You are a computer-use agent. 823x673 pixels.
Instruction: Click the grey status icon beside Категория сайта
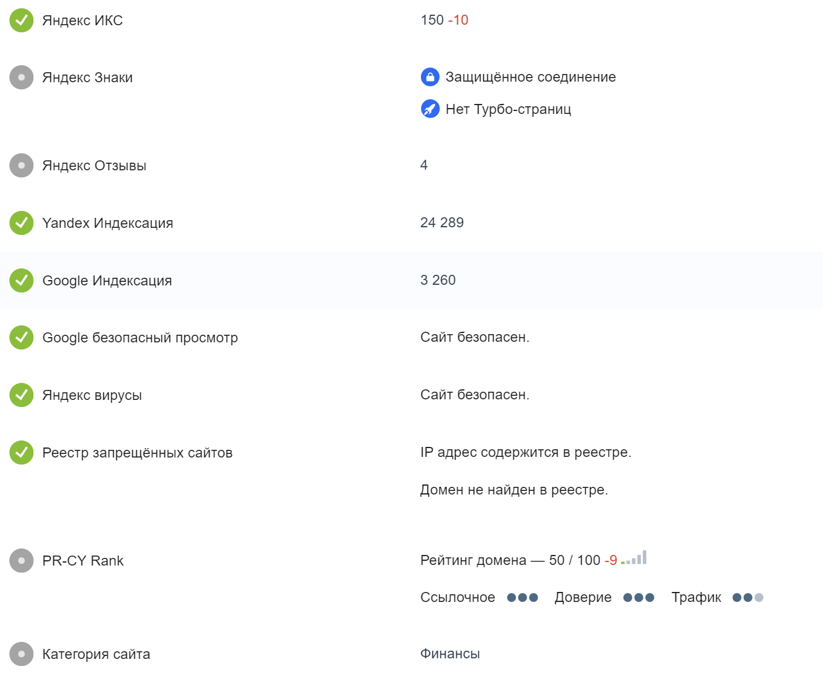22,654
